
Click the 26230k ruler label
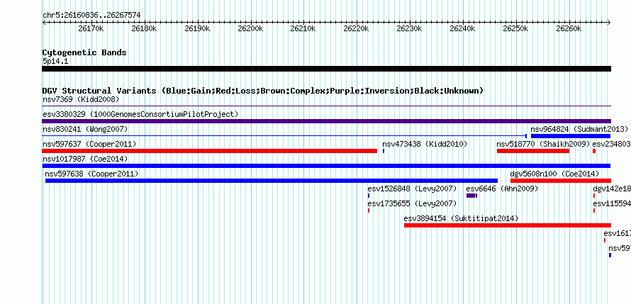[410, 28]
